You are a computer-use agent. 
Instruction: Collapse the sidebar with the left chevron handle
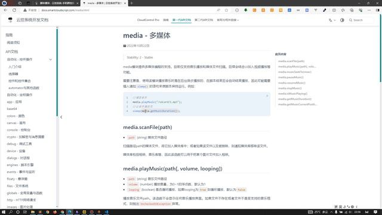[61, 117]
